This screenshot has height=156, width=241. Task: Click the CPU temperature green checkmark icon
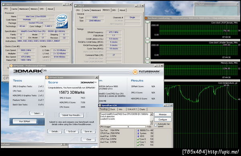[138, 145]
